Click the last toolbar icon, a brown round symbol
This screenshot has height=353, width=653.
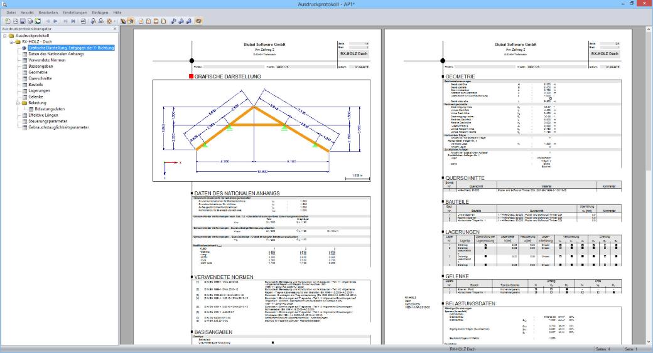tap(198, 21)
